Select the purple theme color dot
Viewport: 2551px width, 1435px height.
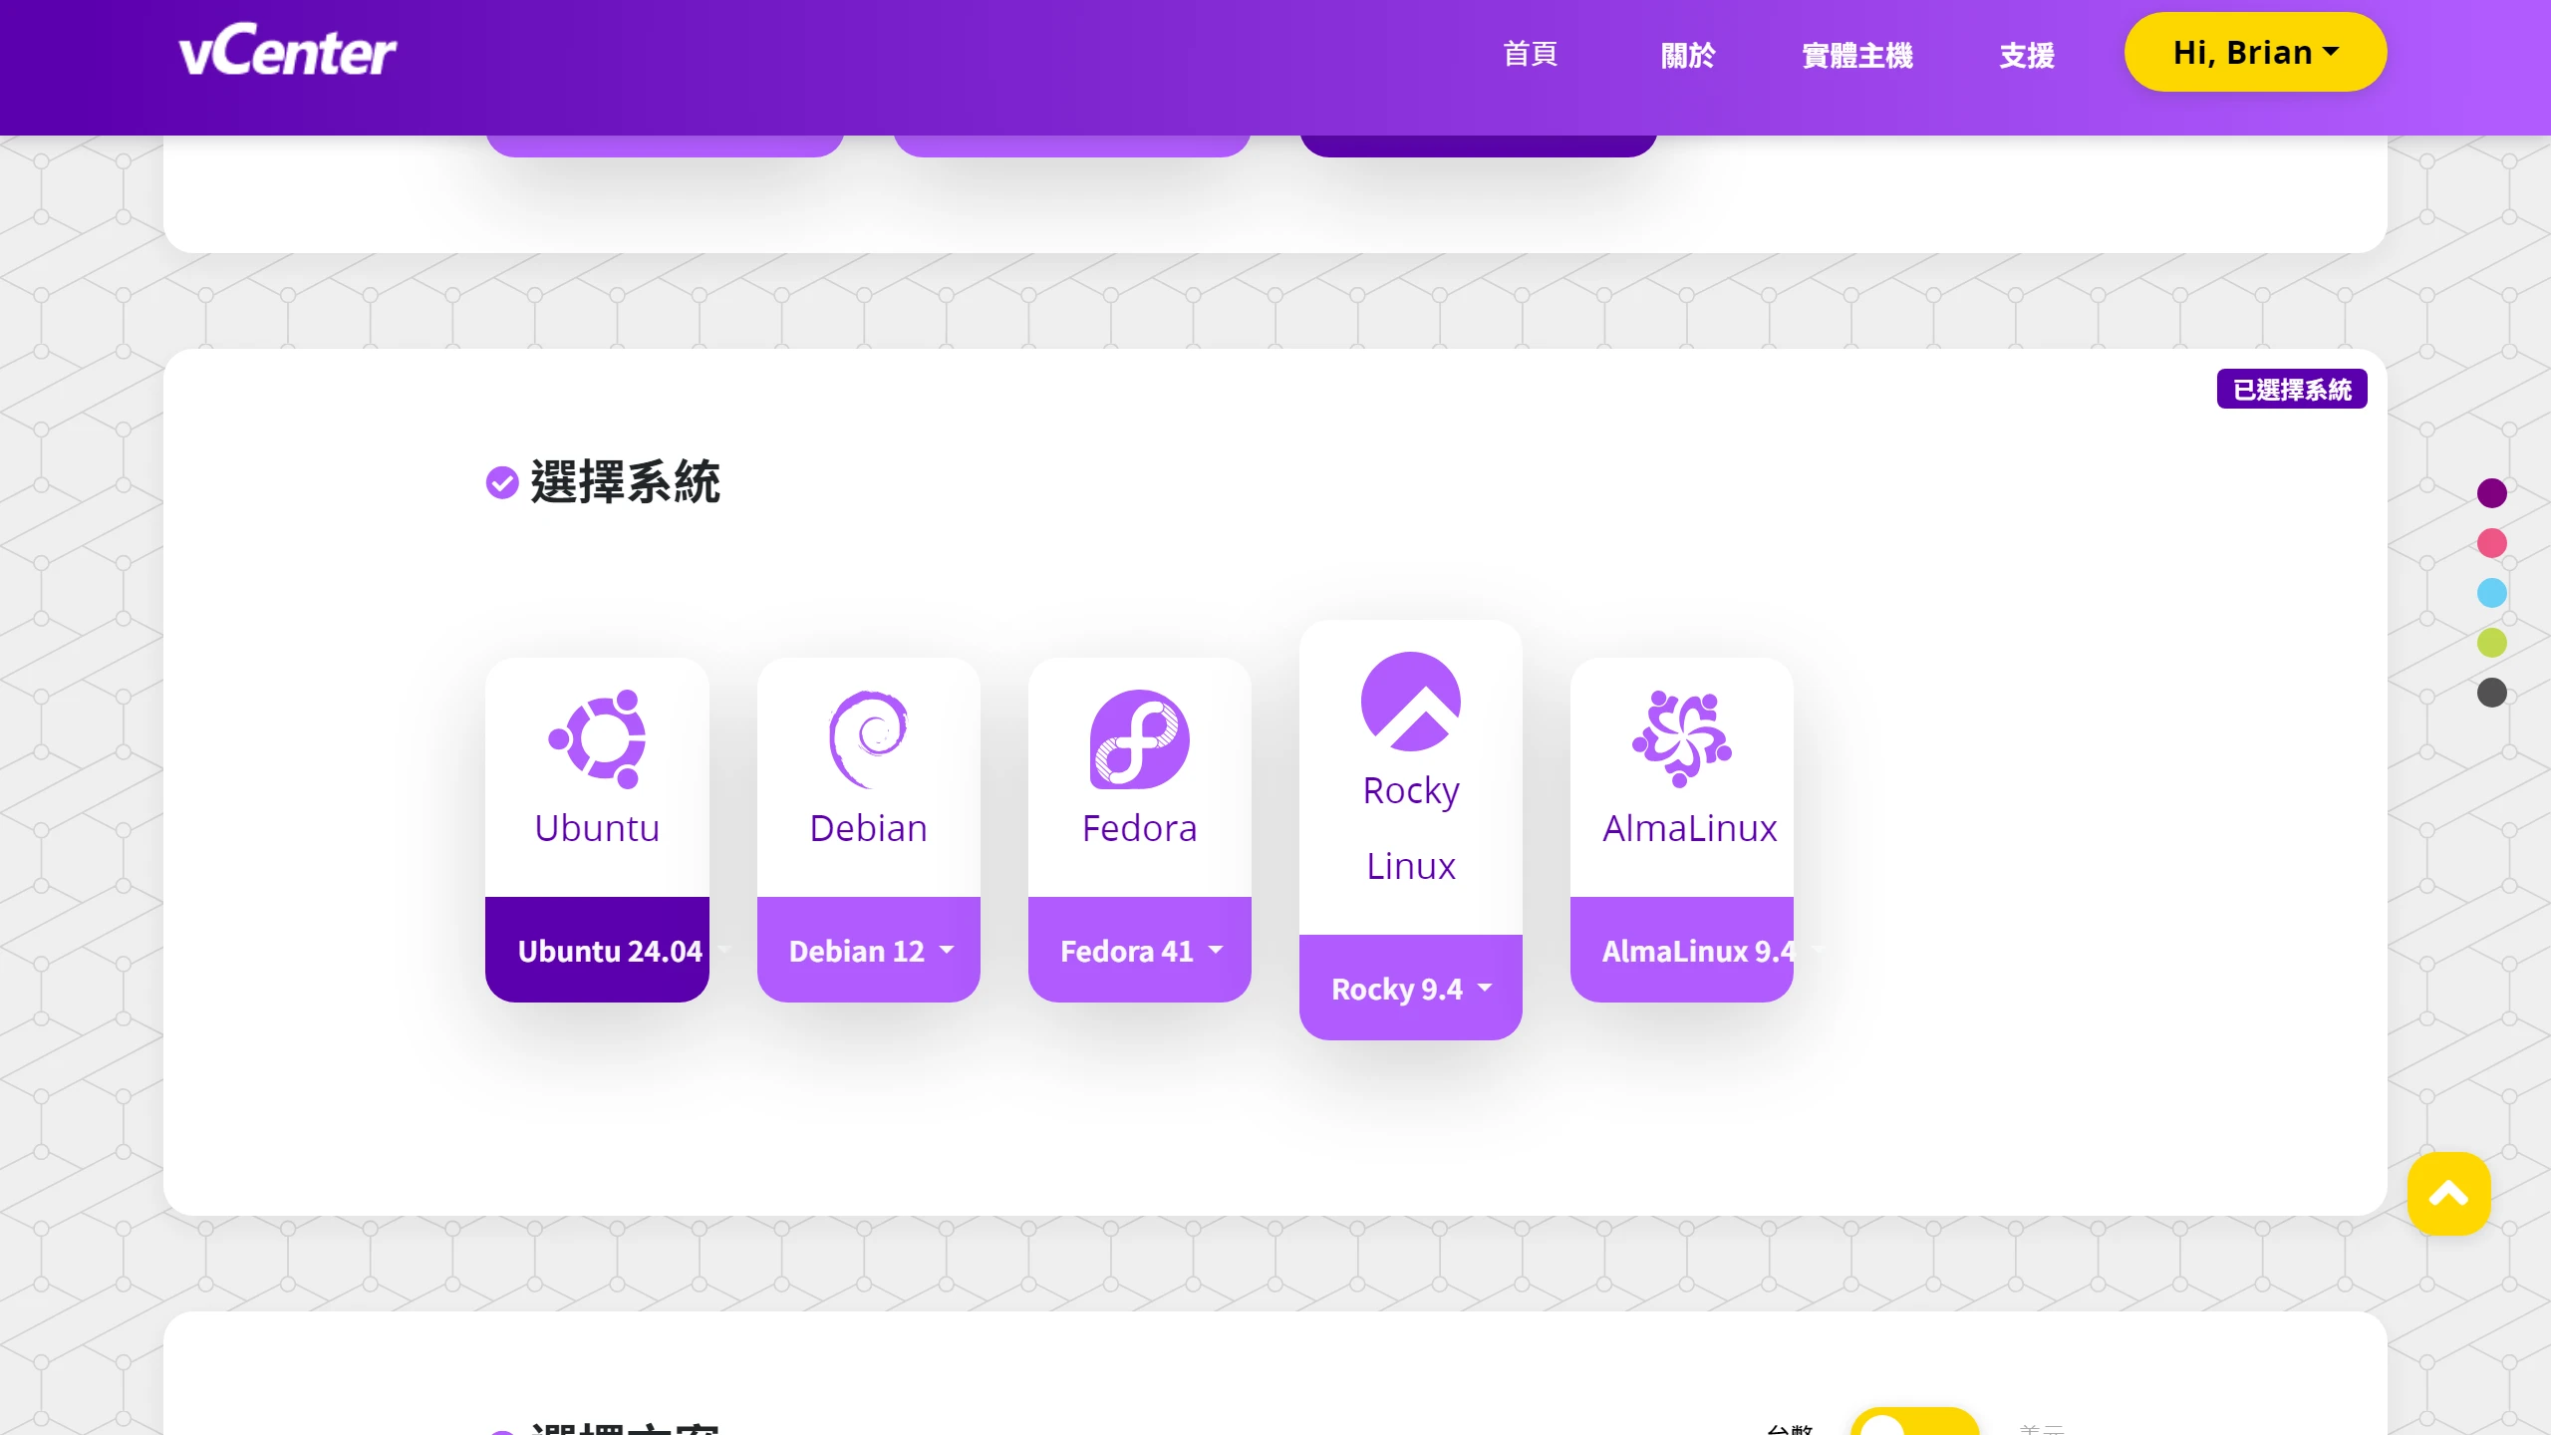click(x=2491, y=492)
